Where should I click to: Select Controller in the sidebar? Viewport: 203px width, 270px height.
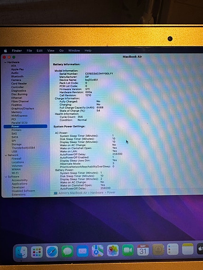coord(17,87)
